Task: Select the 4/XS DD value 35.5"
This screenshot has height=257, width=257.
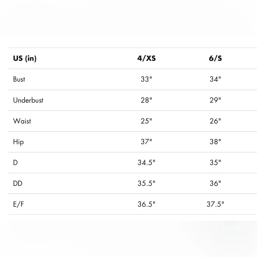Action: (146, 183)
